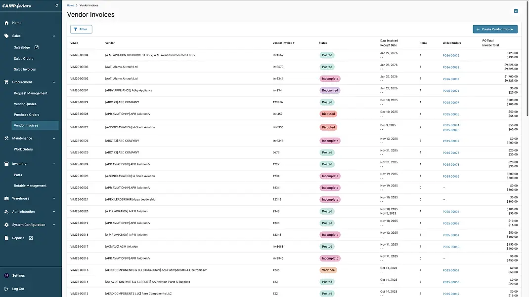Open Work Orders page
Screen dimensions: 529x297
[23, 149]
